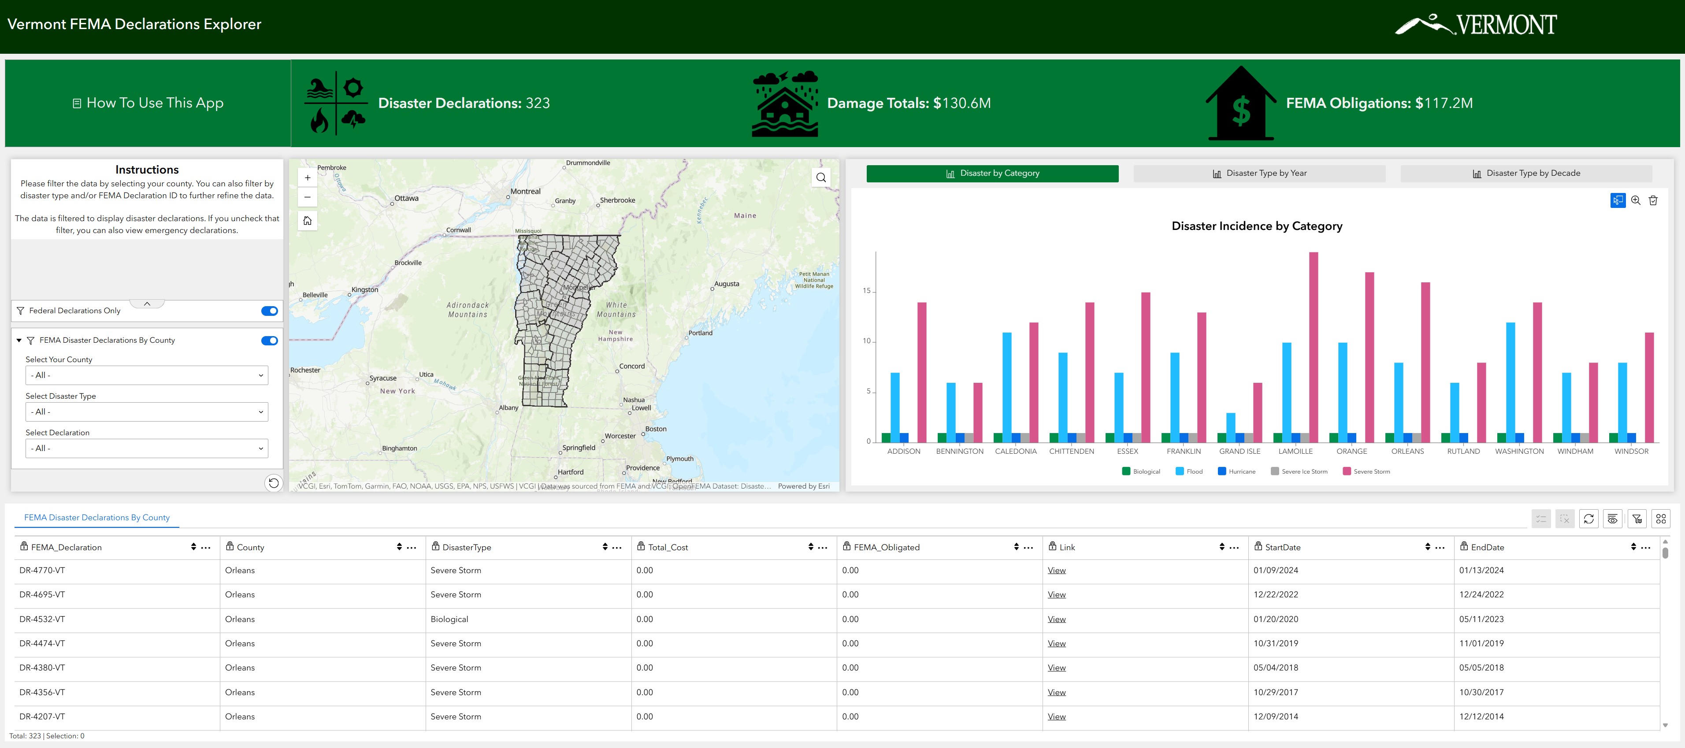
Task: Open Select Disaster Type dropdown
Action: coord(147,412)
